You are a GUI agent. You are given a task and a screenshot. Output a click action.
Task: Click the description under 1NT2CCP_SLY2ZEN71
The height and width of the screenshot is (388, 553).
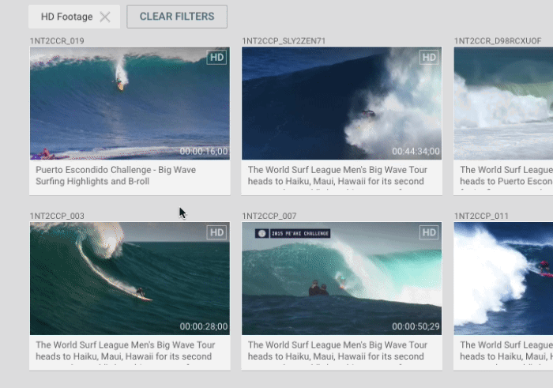pos(337,178)
